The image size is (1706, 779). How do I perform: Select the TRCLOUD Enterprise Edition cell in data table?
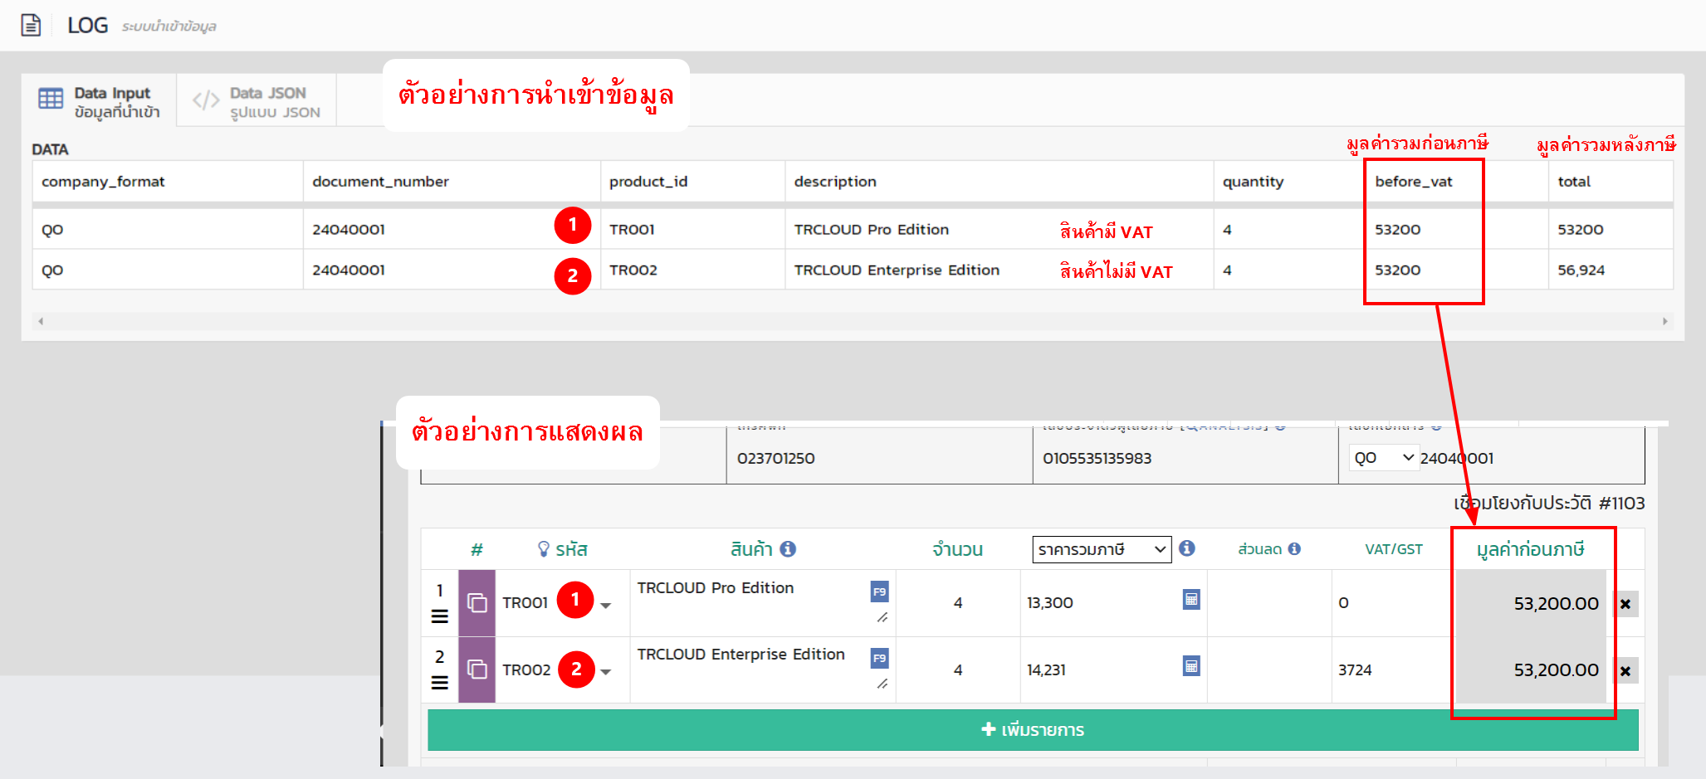tap(999, 270)
